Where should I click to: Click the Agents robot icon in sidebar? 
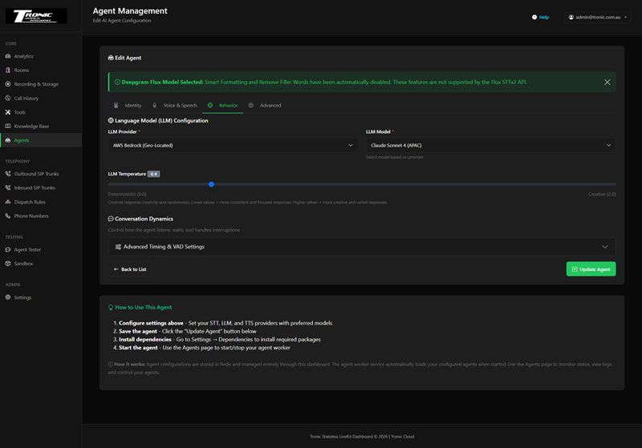click(8, 139)
